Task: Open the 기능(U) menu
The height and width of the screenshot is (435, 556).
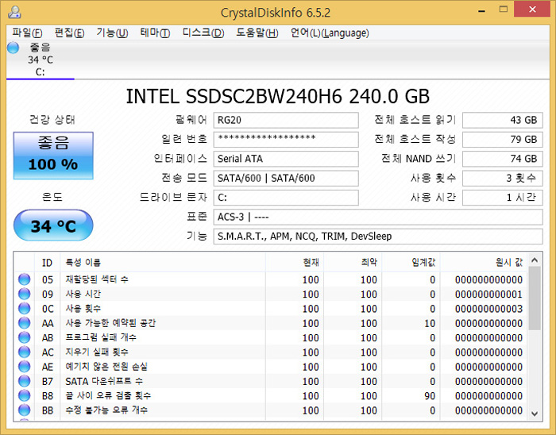Action: click(112, 33)
